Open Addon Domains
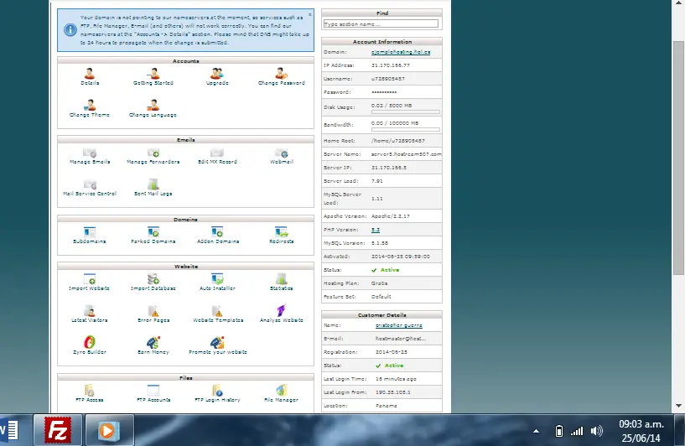The height and width of the screenshot is (446, 685). tap(217, 232)
